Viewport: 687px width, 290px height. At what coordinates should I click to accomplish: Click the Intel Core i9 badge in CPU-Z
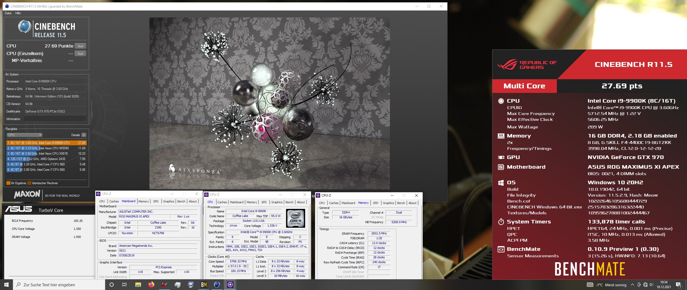[x=295, y=218]
